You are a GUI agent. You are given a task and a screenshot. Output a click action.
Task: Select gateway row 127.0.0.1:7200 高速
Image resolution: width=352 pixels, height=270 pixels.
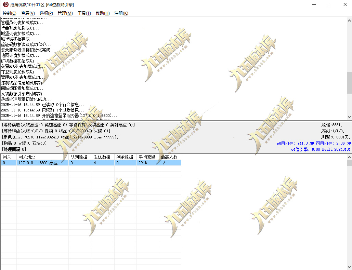[91, 163]
